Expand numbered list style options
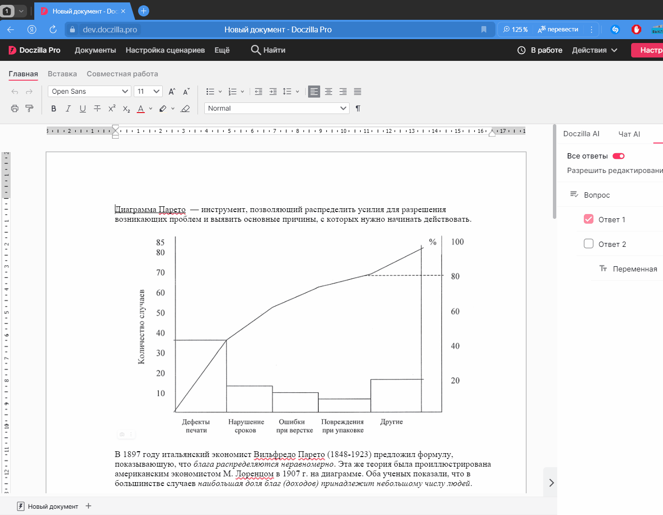This screenshot has width=663, height=515. [242, 92]
